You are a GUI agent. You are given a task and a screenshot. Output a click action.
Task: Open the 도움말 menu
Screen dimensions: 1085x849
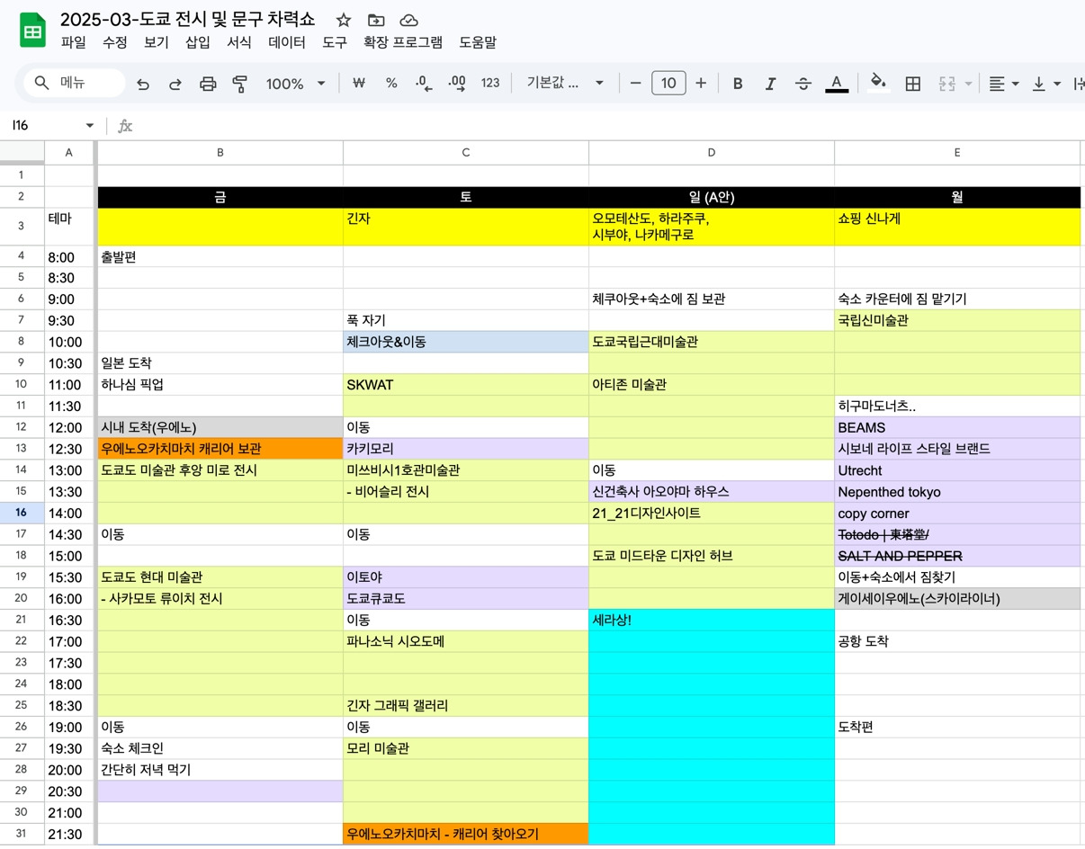478,42
